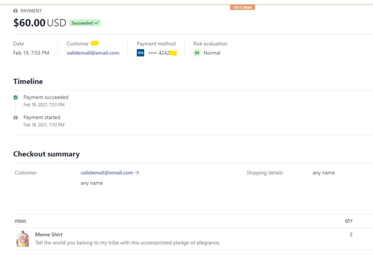Click the yellow highlight next to Customer
This screenshot has height=255, width=373.
(x=95, y=43)
